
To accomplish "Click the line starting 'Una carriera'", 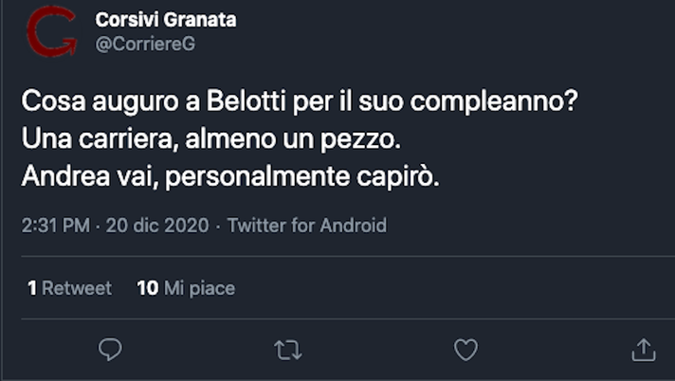I will coord(213,140).
